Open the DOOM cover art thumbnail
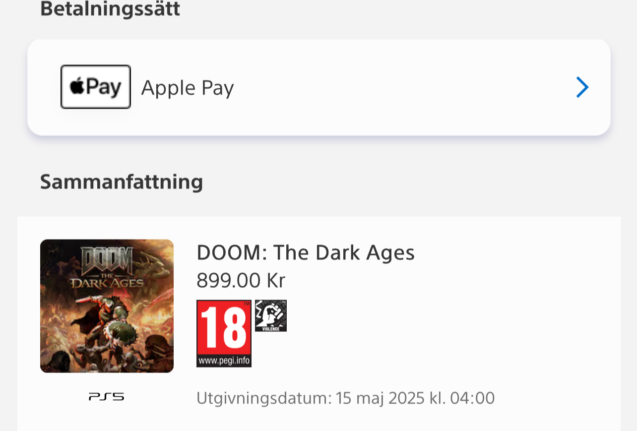 (x=107, y=306)
